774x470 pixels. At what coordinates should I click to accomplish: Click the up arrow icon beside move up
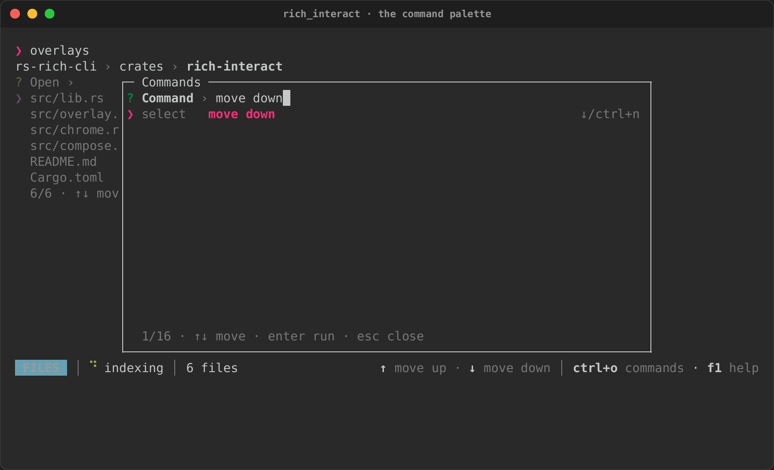(383, 368)
